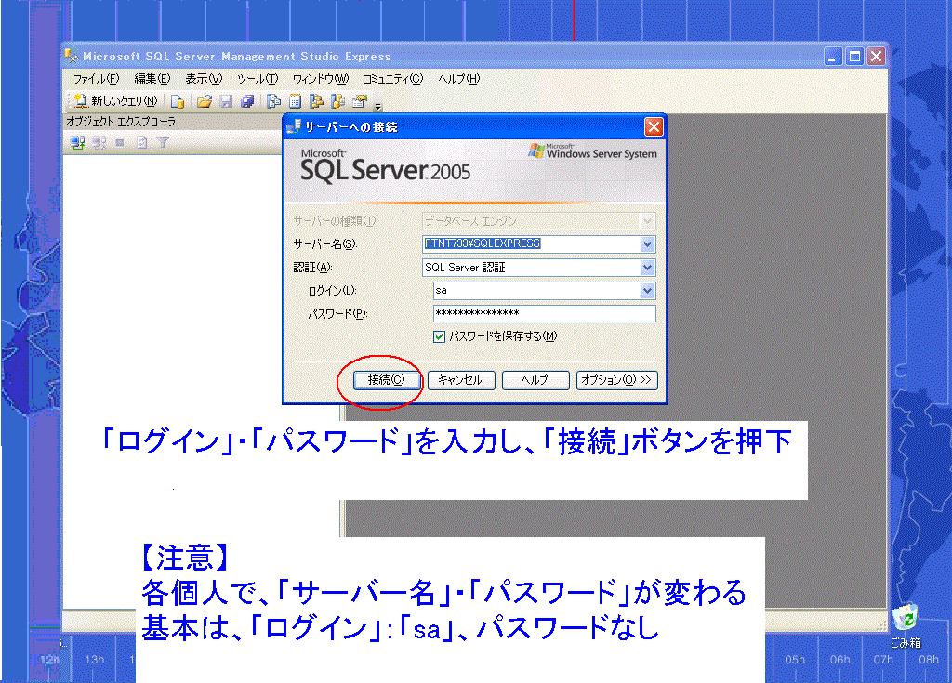Click the New Query (新しいクエリ) toolbar button
This screenshot has width=952, height=683.
point(115,101)
